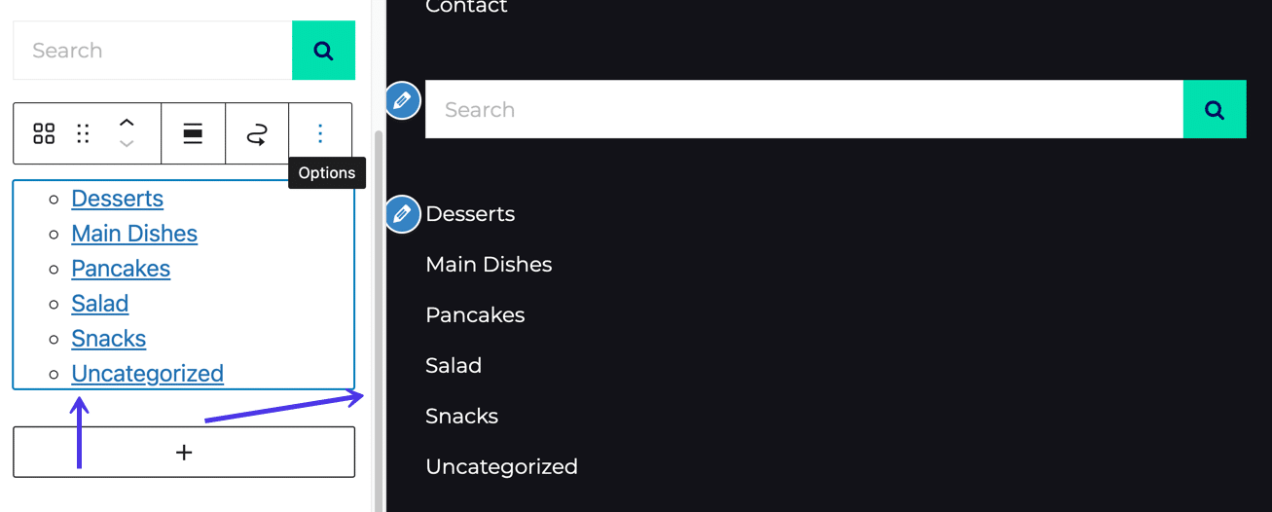
Task: Select Snacks in the dark preview menu
Action: pos(461,417)
